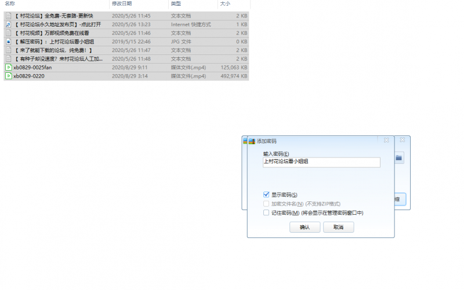Close the background compression dialog

click(x=403, y=140)
